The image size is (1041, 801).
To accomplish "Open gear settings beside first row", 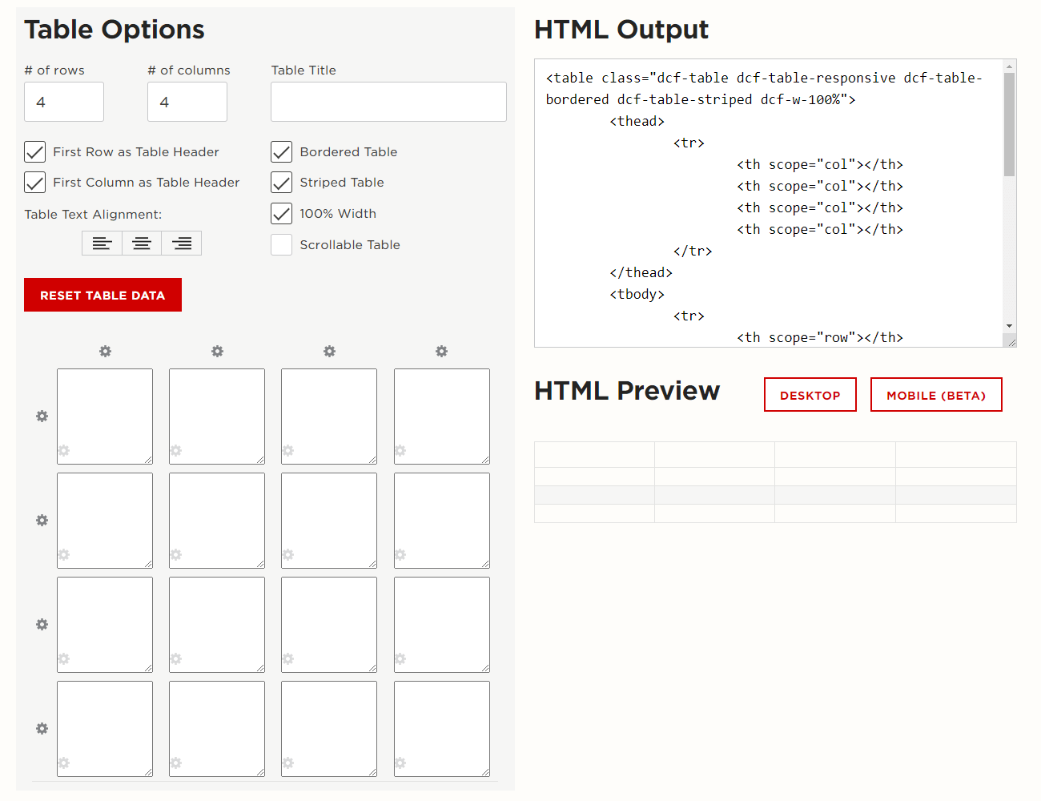I will [42, 417].
